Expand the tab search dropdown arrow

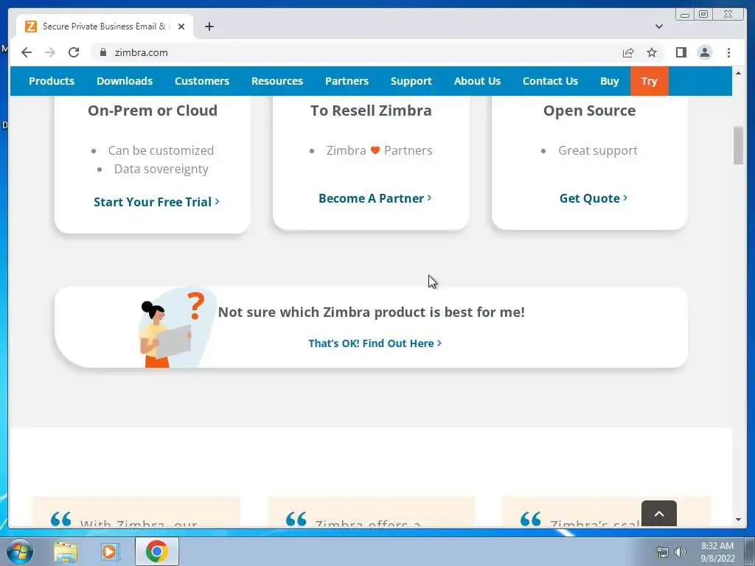point(659,27)
